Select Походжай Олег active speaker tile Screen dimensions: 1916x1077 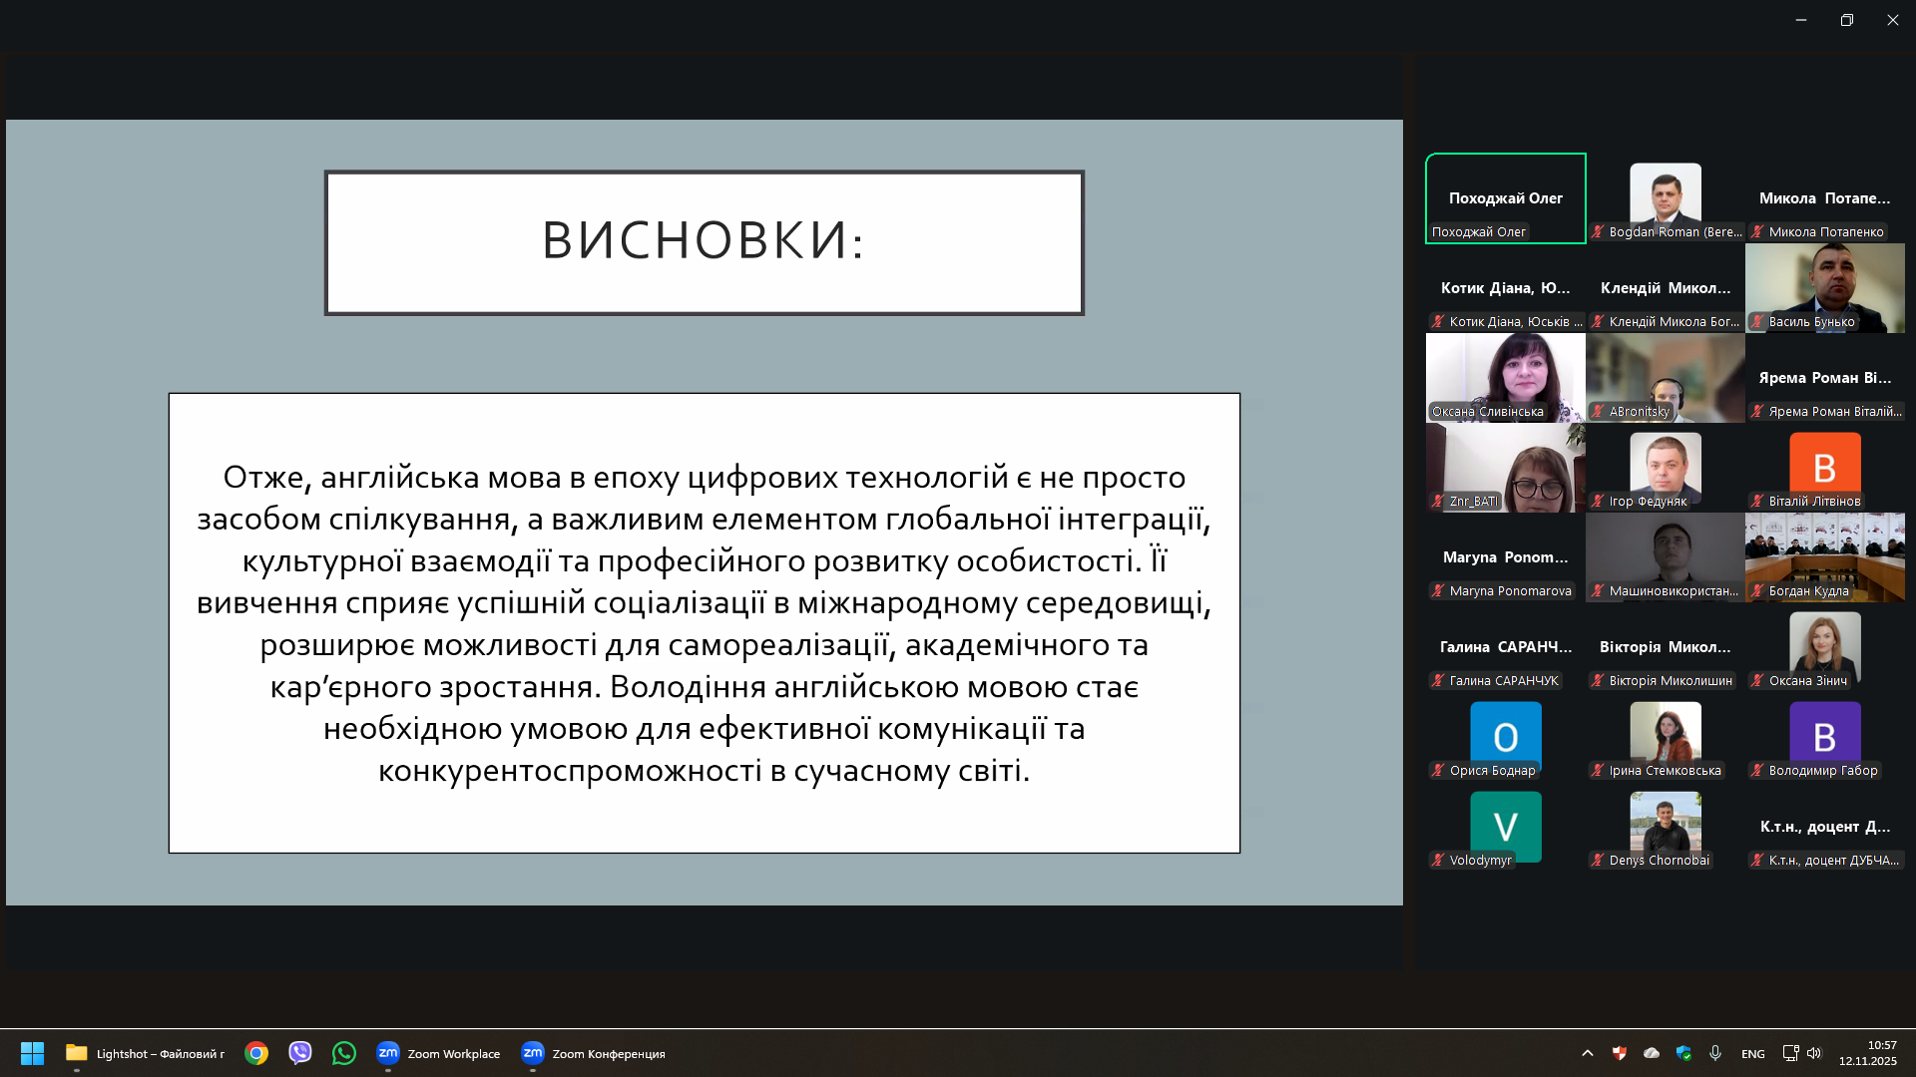point(1505,198)
